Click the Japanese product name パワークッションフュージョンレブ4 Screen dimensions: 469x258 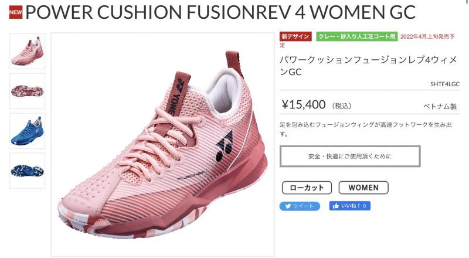pyautogui.click(x=368, y=66)
